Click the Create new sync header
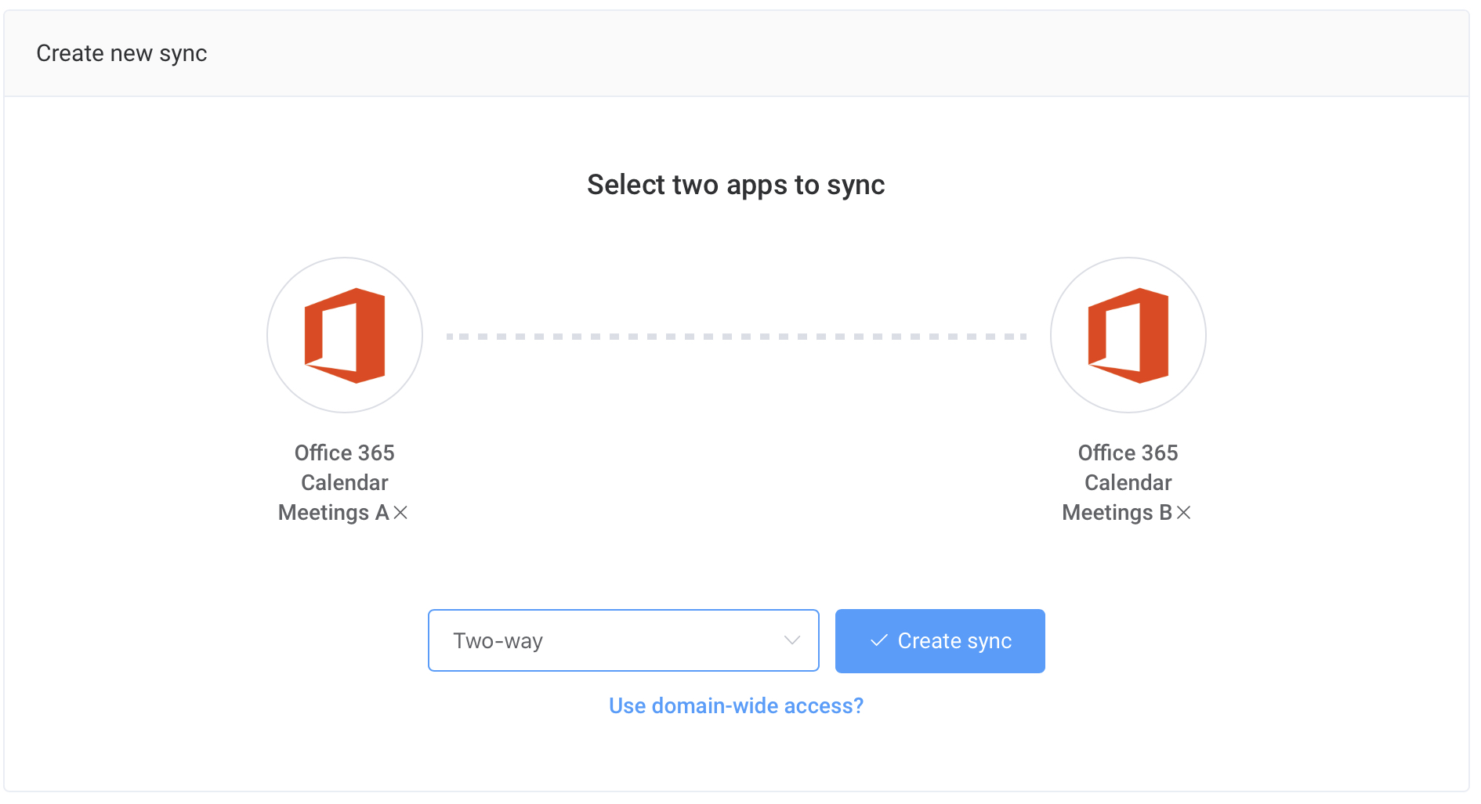 click(122, 52)
